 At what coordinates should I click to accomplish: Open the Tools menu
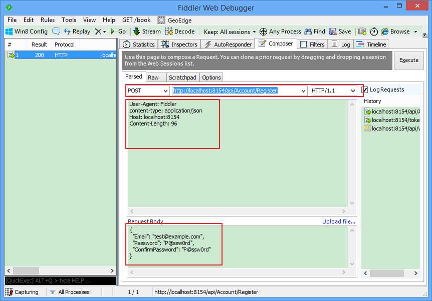click(69, 20)
